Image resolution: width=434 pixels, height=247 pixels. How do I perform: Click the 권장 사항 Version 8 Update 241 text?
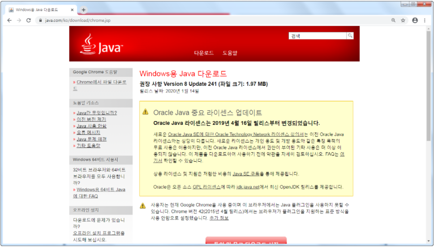pyautogui.click(x=203, y=84)
